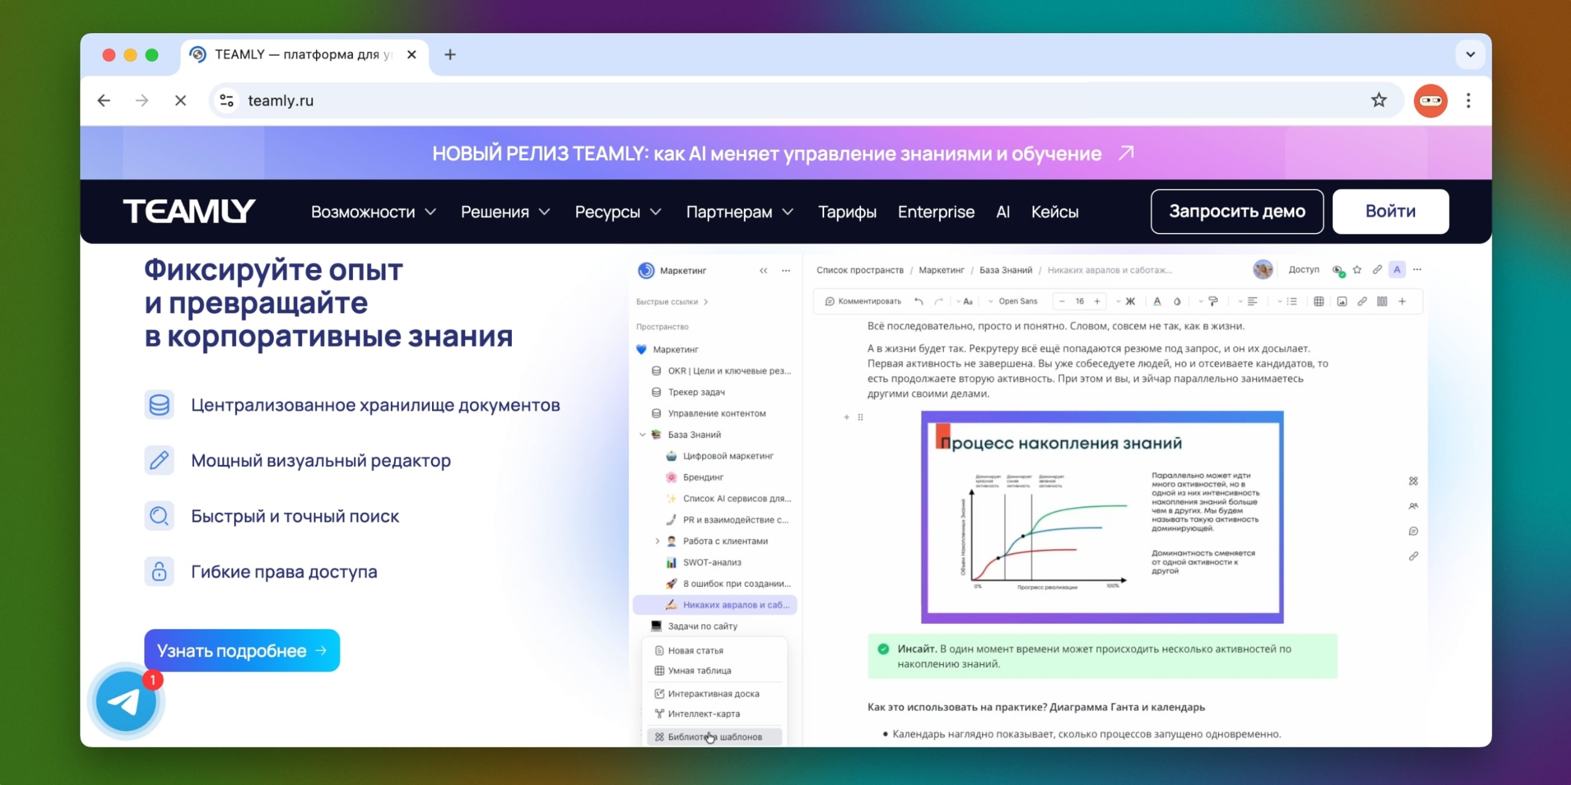Image resolution: width=1571 pixels, height=785 pixels.
Task: Expand Быстрые ссылки section
Action: tap(672, 302)
